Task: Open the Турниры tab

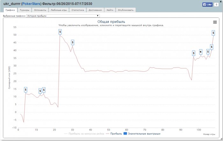Action: (x=25, y=10)
